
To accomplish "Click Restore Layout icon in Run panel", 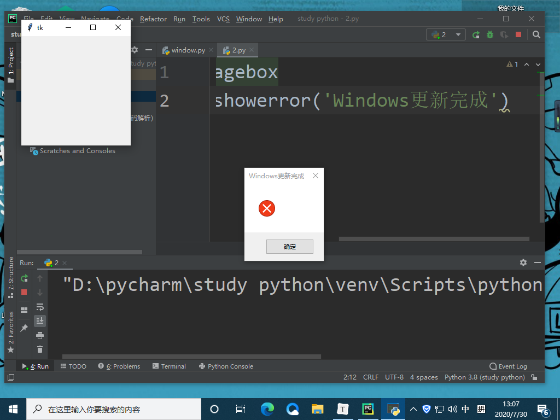I will pos(24,310).
